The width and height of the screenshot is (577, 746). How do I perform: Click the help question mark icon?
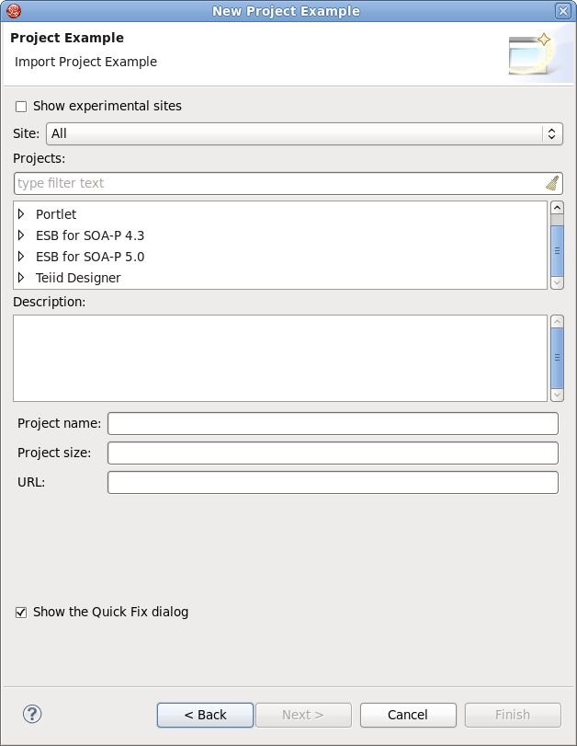pos(31,714)
